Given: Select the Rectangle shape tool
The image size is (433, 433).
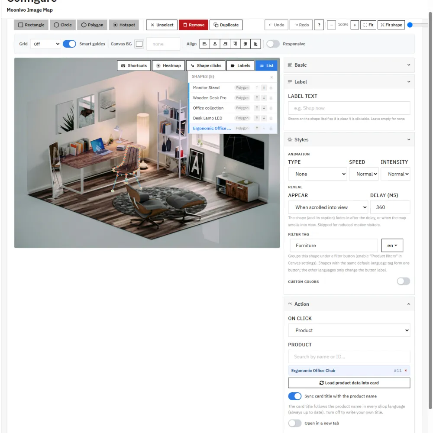Looking at the screenshot, I should click(x=31, y=25).
